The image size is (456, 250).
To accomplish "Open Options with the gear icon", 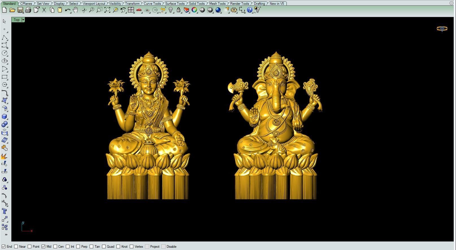I will (234, 10).
